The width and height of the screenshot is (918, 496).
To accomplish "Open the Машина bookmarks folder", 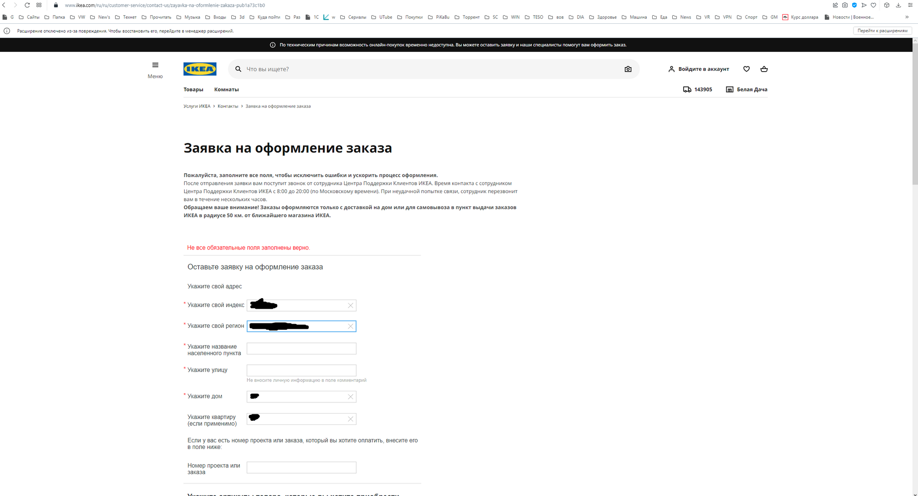I will coord(634,17).
